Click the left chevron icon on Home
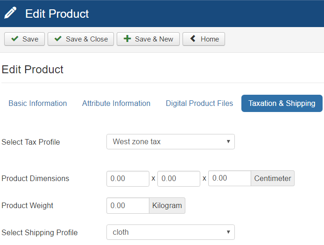324x245 pixels. tap(193, 39)
